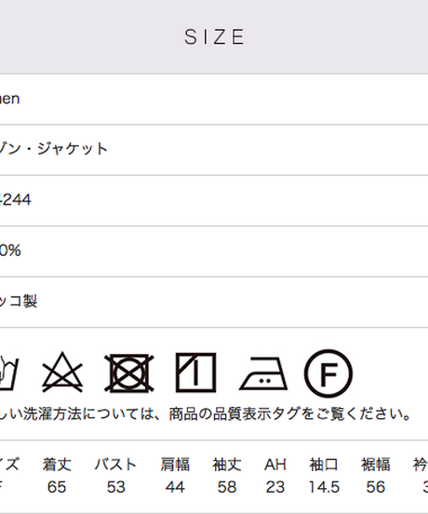Click the AH column header

click(x=275, y=465)
